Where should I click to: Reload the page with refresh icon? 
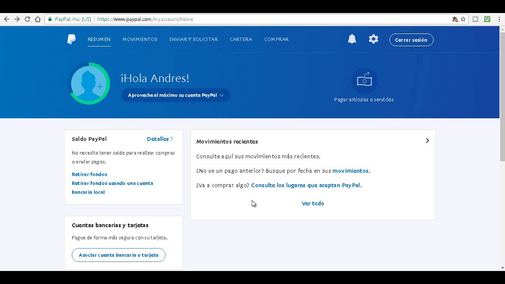(27, 19)
